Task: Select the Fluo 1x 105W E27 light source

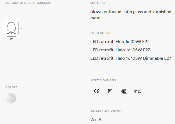Action: (120, 42)
